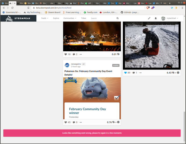Viewport: 186px width, 144px height.
Task: Reload the page
Action: coord(12,8)
